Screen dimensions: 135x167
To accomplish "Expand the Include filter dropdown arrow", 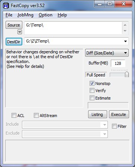I will pos(105,125).
